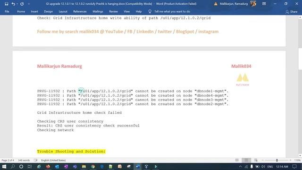Click the 'Checking network' line

(x=55, y=130)
